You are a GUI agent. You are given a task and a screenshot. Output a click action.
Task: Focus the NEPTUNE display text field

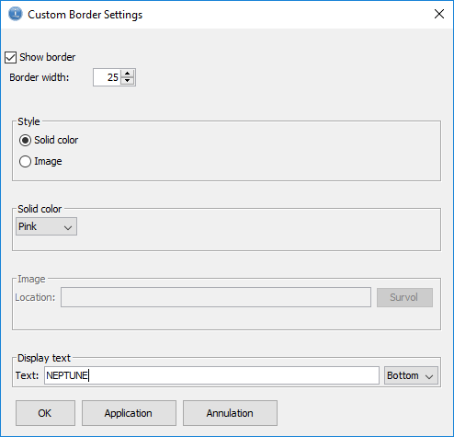pos(211,375)
